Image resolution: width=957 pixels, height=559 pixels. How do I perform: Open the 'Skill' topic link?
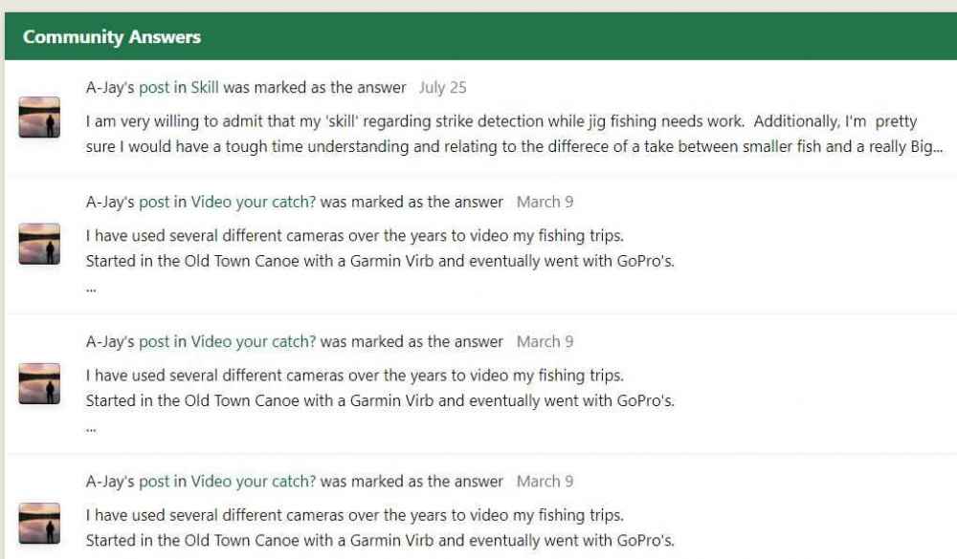(205, 87)
